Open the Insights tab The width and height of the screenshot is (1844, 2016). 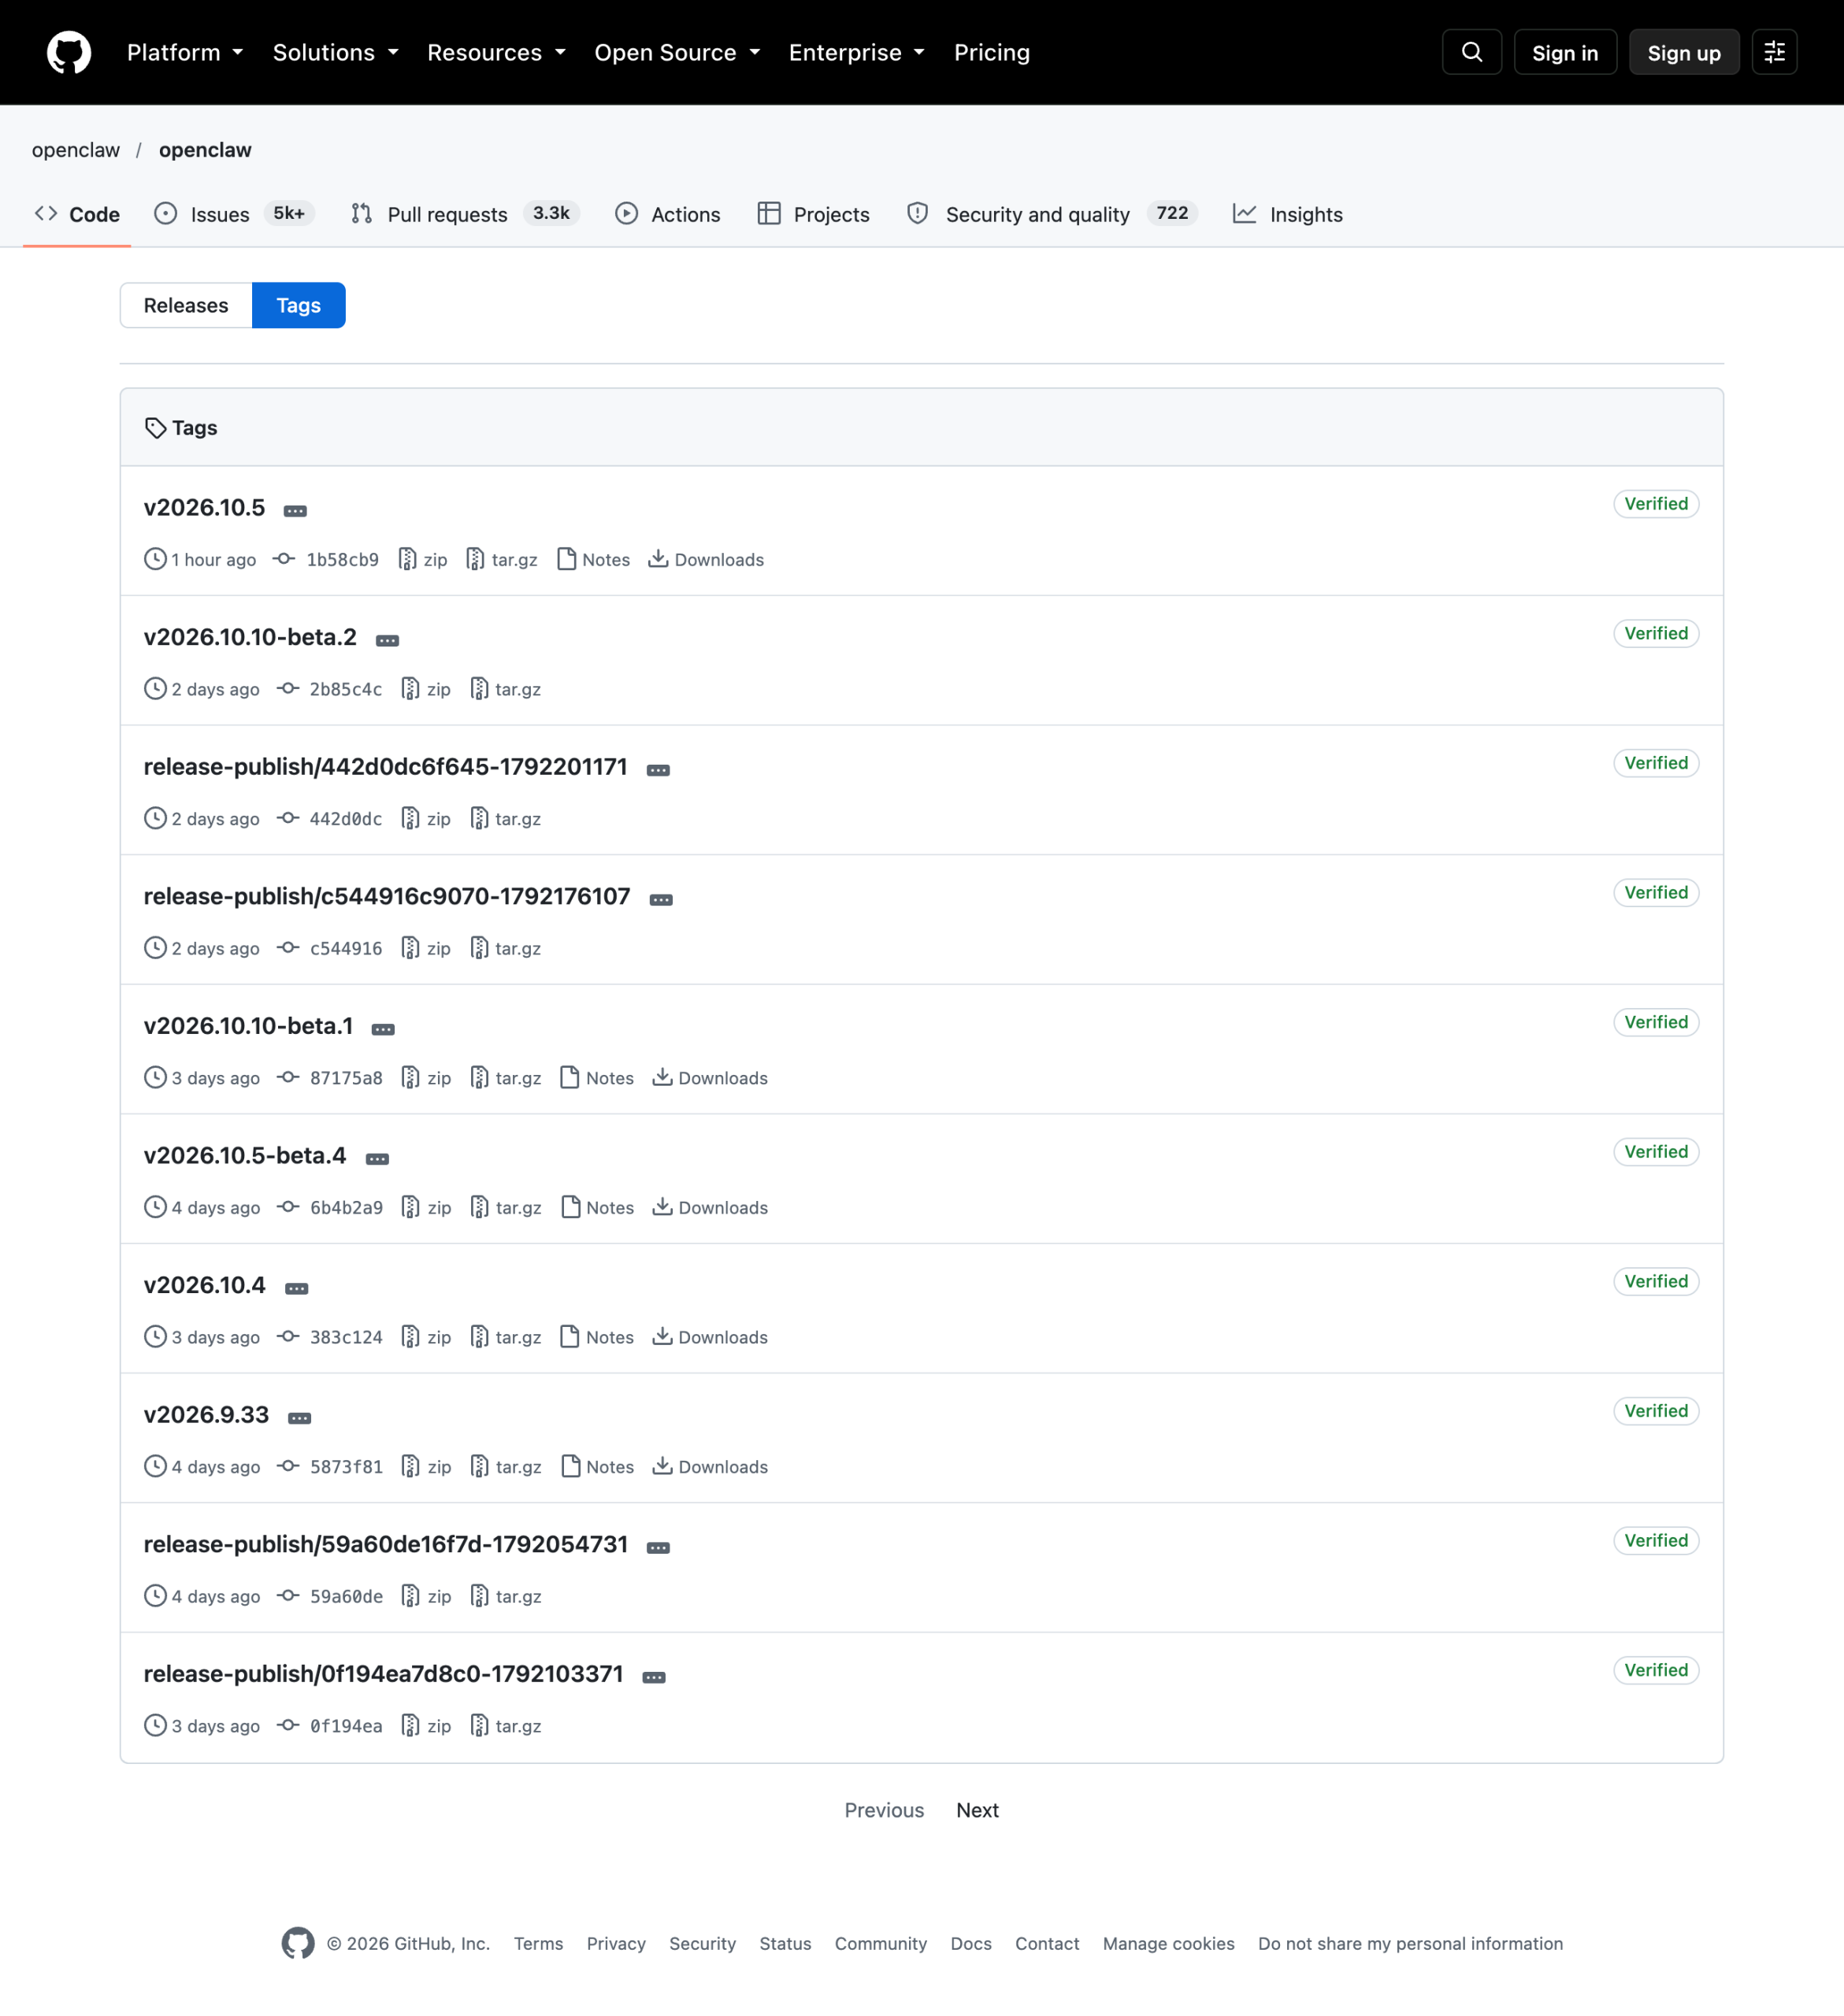pyautogui.click(x=1288, y=214)
